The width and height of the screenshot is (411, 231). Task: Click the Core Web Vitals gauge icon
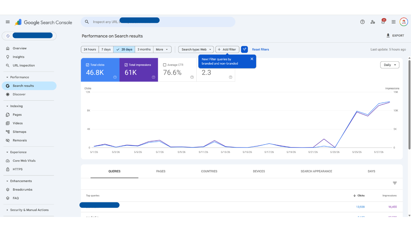pyautogui.click(x=8, y=161)
